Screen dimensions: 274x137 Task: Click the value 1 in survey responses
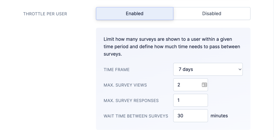pyautogui.click(x=178, y=100)
